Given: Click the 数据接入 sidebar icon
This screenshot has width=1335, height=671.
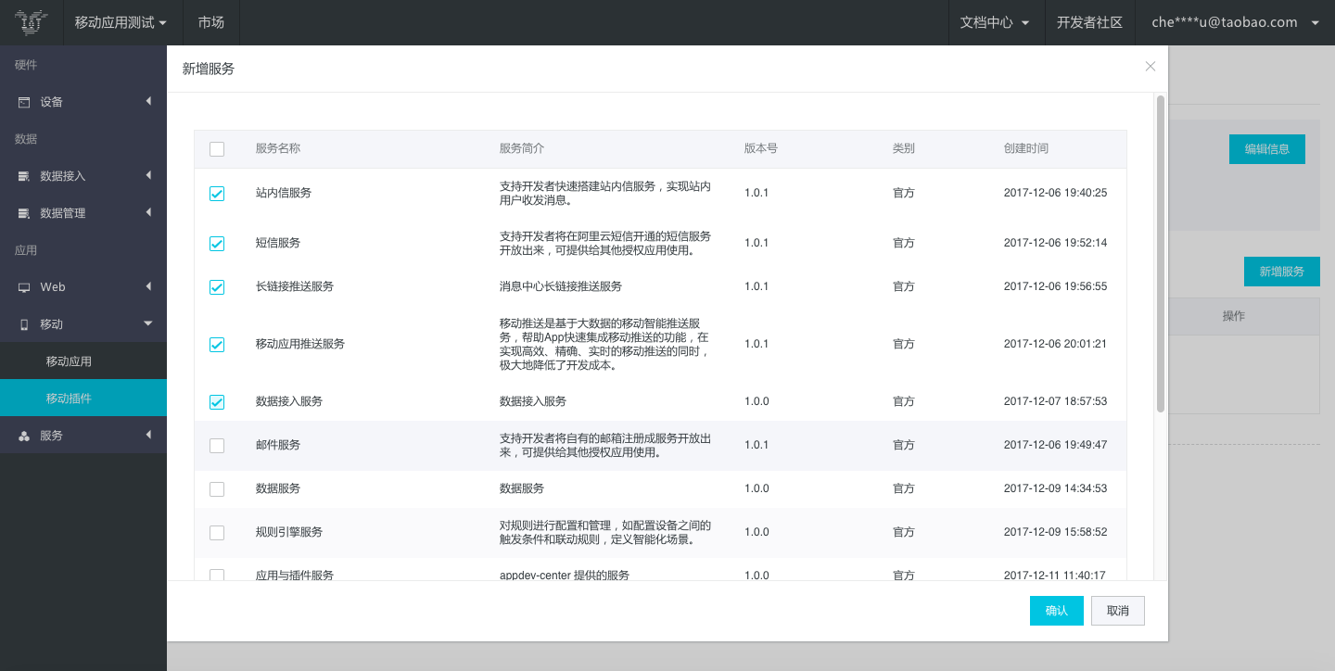Looking at the screenshot, I should [24, 176].
